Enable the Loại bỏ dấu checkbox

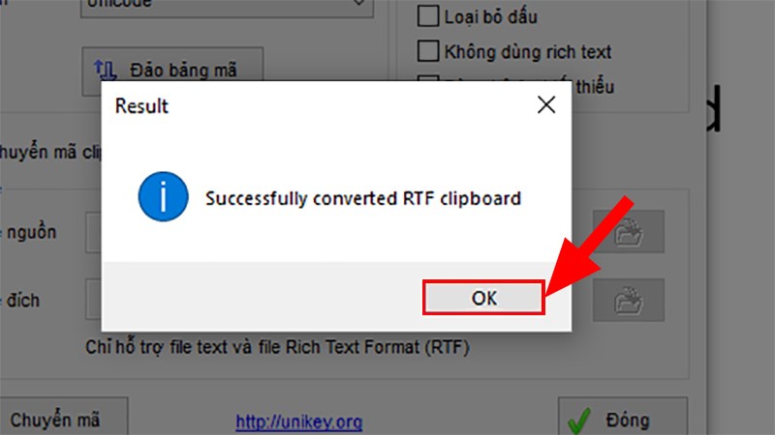coord(427,15)
